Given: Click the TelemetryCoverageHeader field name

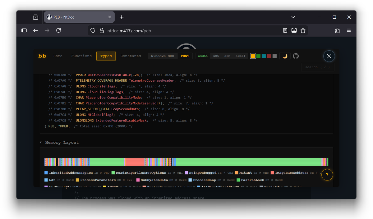Looking at the screenshot, I should (152, 80).
